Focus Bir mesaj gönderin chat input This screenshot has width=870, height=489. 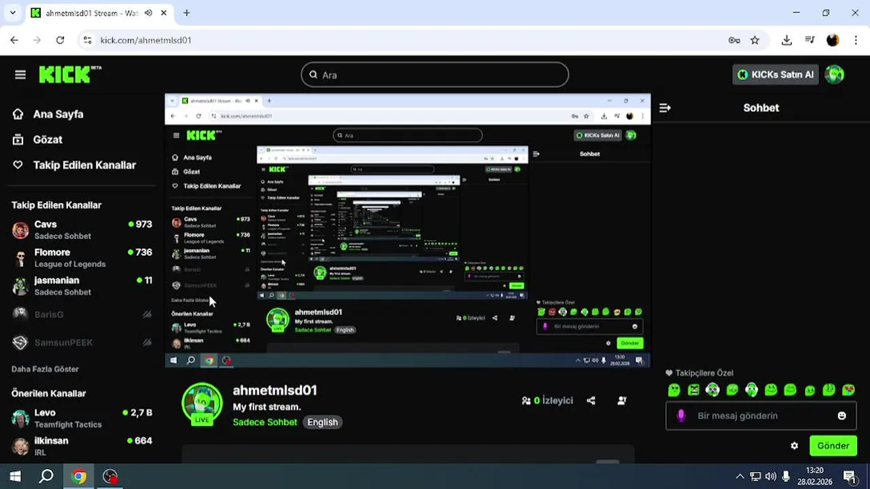[x=761, y=416]
